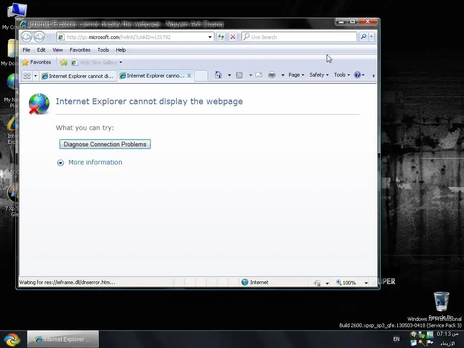Open Web Slice Gallery link
The image size is (464, 348).
click(x=95, y=63)
